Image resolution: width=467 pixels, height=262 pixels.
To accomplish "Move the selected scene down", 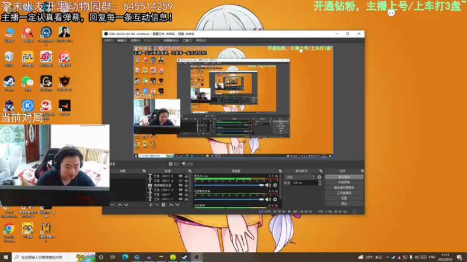I will (126, 205).
